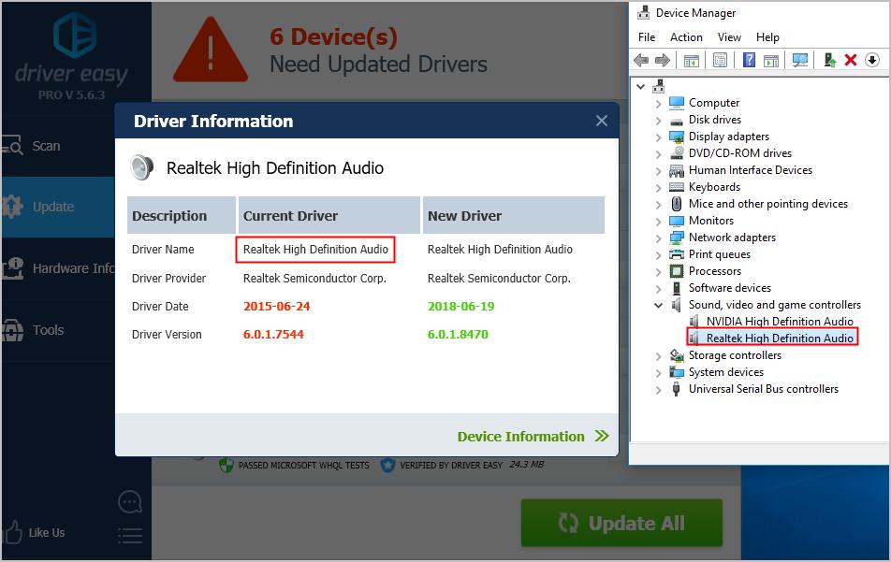
Task: Expand the Display adapters node
Action: pyautogui.click(x=659, y=136)
